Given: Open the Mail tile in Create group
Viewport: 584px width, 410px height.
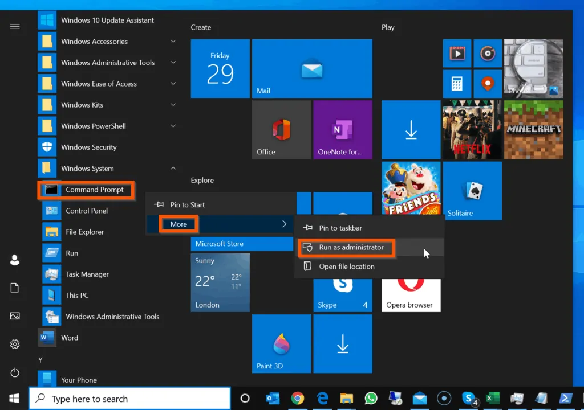Looking at the screenshot, I should [312, 68].
